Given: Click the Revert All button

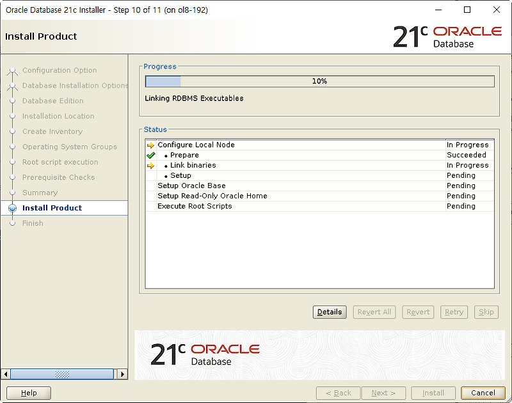Looking at the screenshot, I should (374, 312).
